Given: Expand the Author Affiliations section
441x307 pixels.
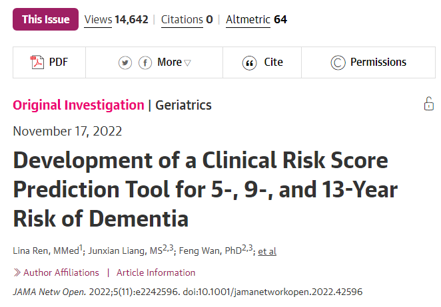Looking at the screenshot, I should coord(61,272).
